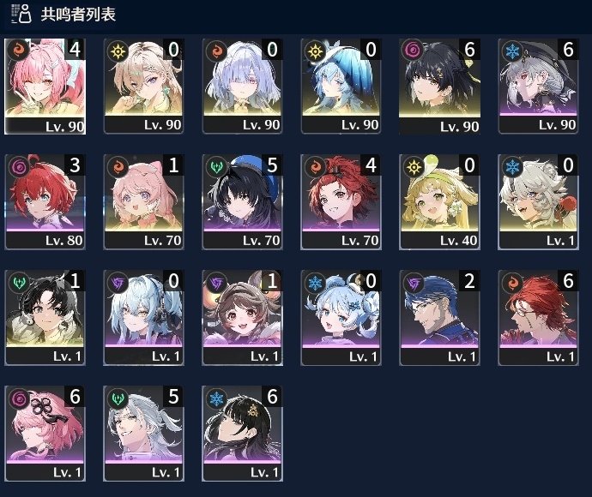Open the blonde Lv. 40 character card

(440, 201)
